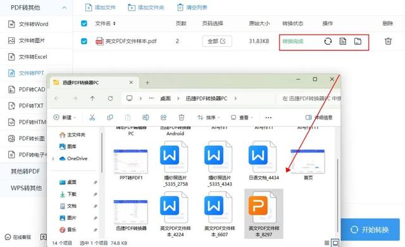Click the PDF转HTML icon in the sidebar
Image resolution: width=405 pixels, height=247 pixels.
click(11, 122)
